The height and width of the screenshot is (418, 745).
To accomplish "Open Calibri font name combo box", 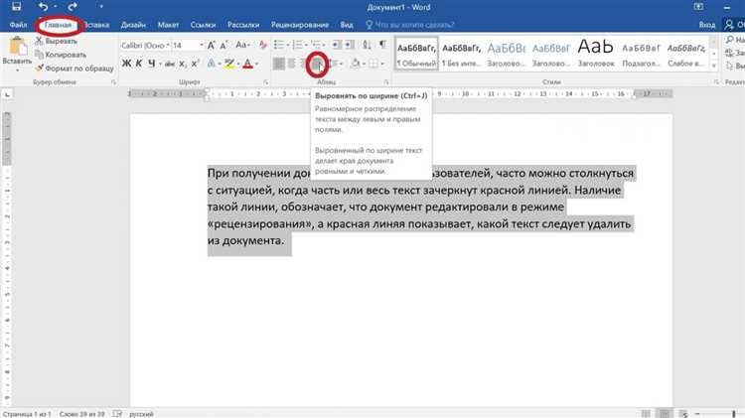I will [145, 45].
